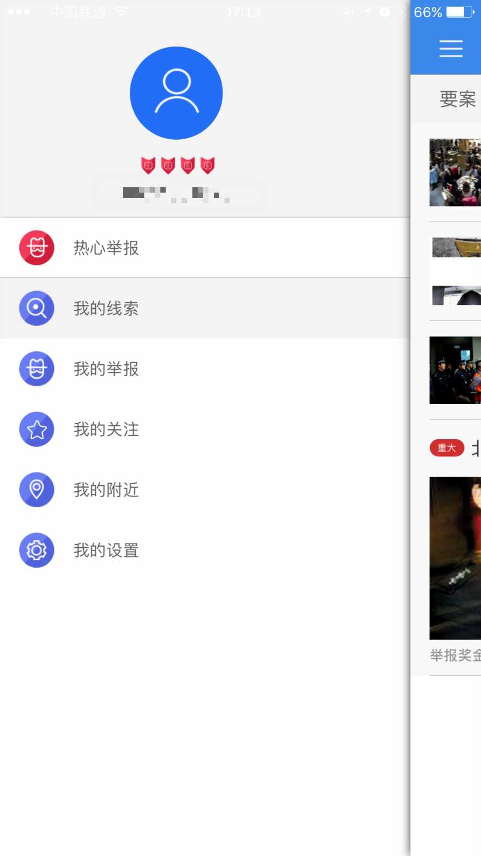Tap the red 重大 tag
This screenshot has height=856, width=481.
coord(447,448)
